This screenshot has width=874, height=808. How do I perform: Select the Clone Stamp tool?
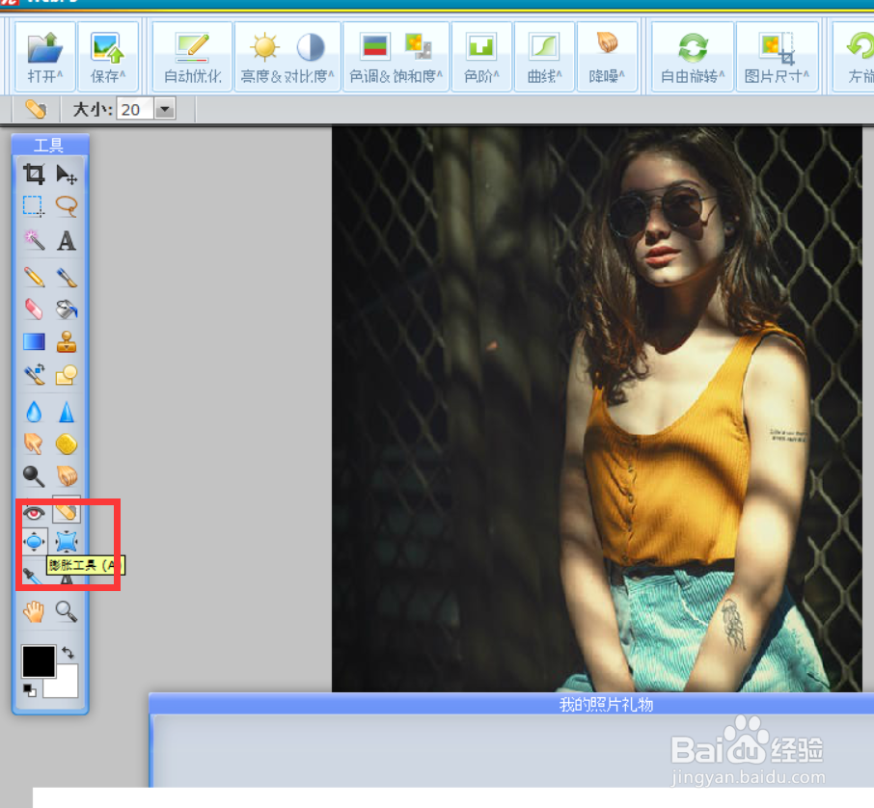[67, 341]
